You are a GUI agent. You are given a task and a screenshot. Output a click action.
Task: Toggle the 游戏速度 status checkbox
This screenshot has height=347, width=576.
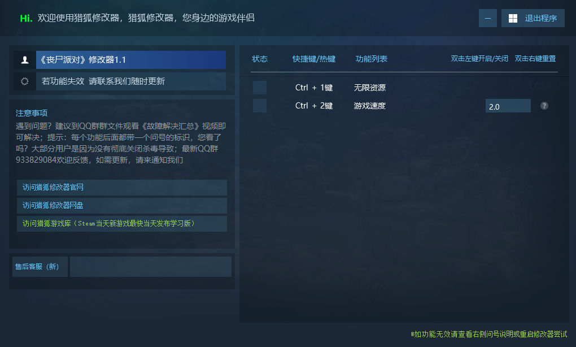260,106
